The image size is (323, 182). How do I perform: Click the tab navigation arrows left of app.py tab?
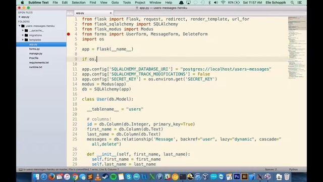[x=70, y=13]
